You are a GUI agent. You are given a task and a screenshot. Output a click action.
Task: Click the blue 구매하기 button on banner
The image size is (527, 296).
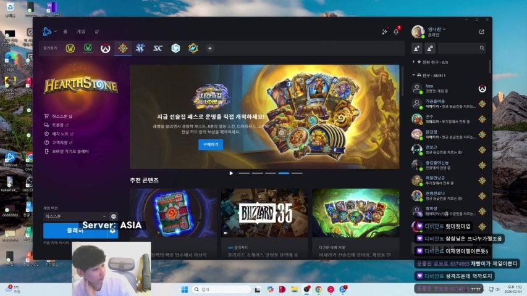pyautogui.click(x=211, y=145)
